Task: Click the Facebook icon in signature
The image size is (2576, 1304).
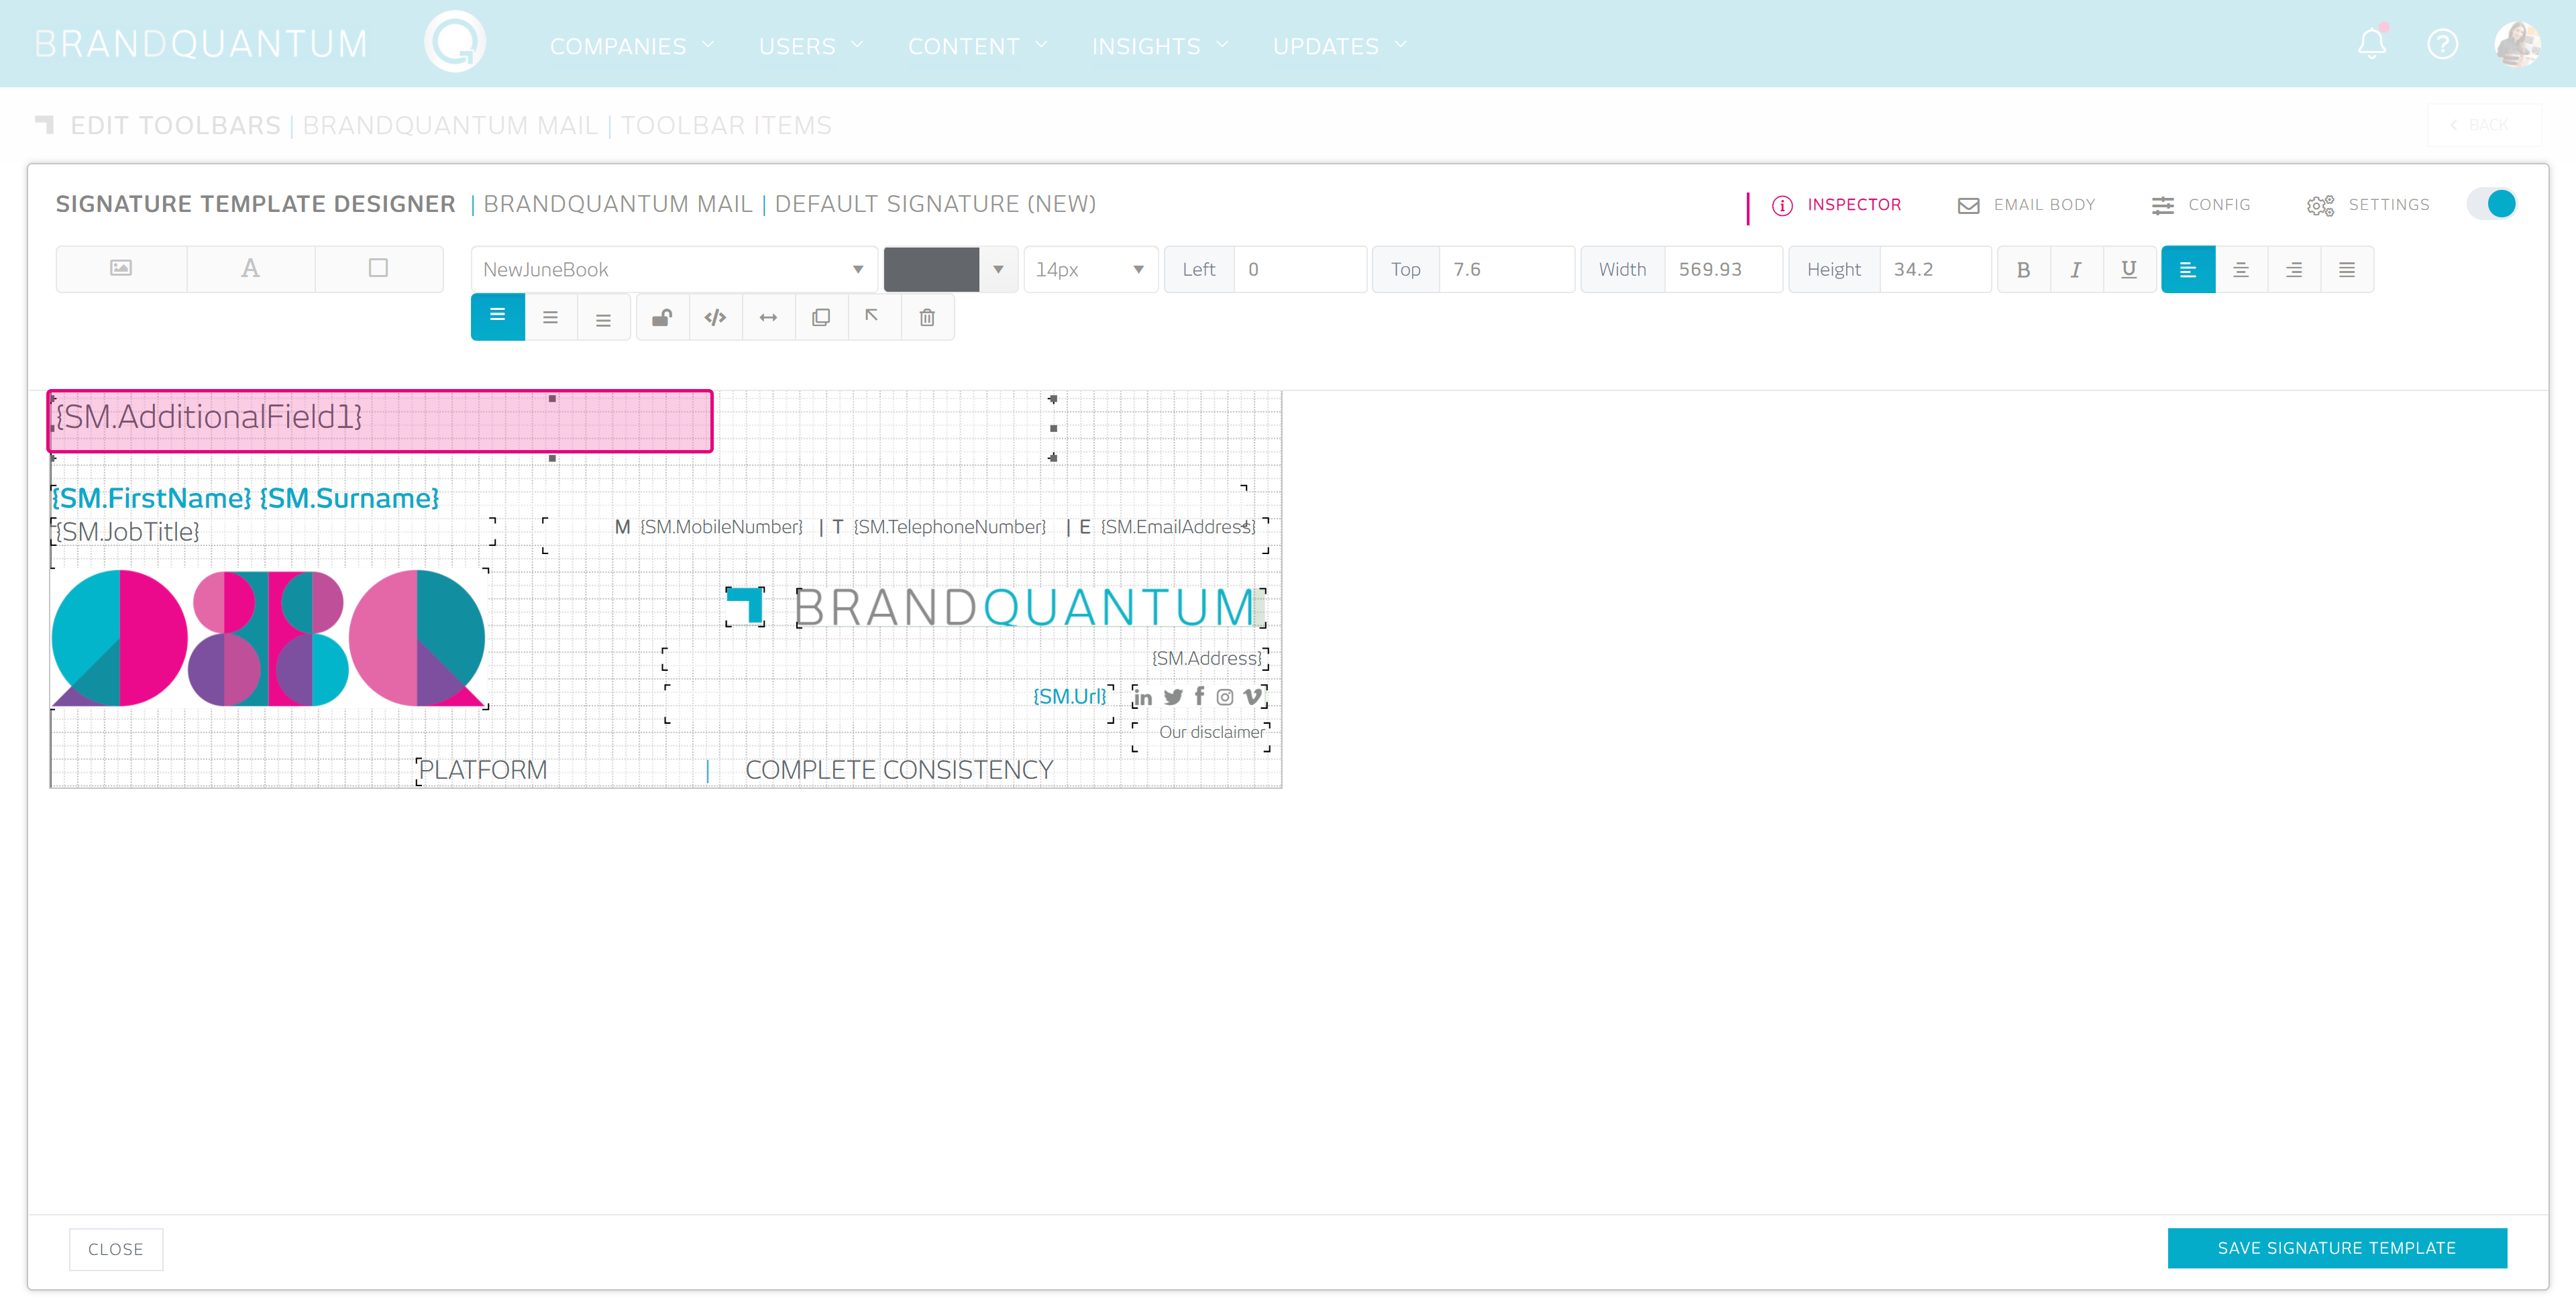Action: tap(1199, 696)
